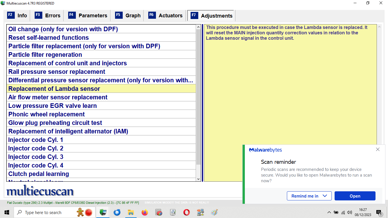Viewport: 388px width, 218px height.
Task: Open the F2 Info tab
Action: [17, 16]
